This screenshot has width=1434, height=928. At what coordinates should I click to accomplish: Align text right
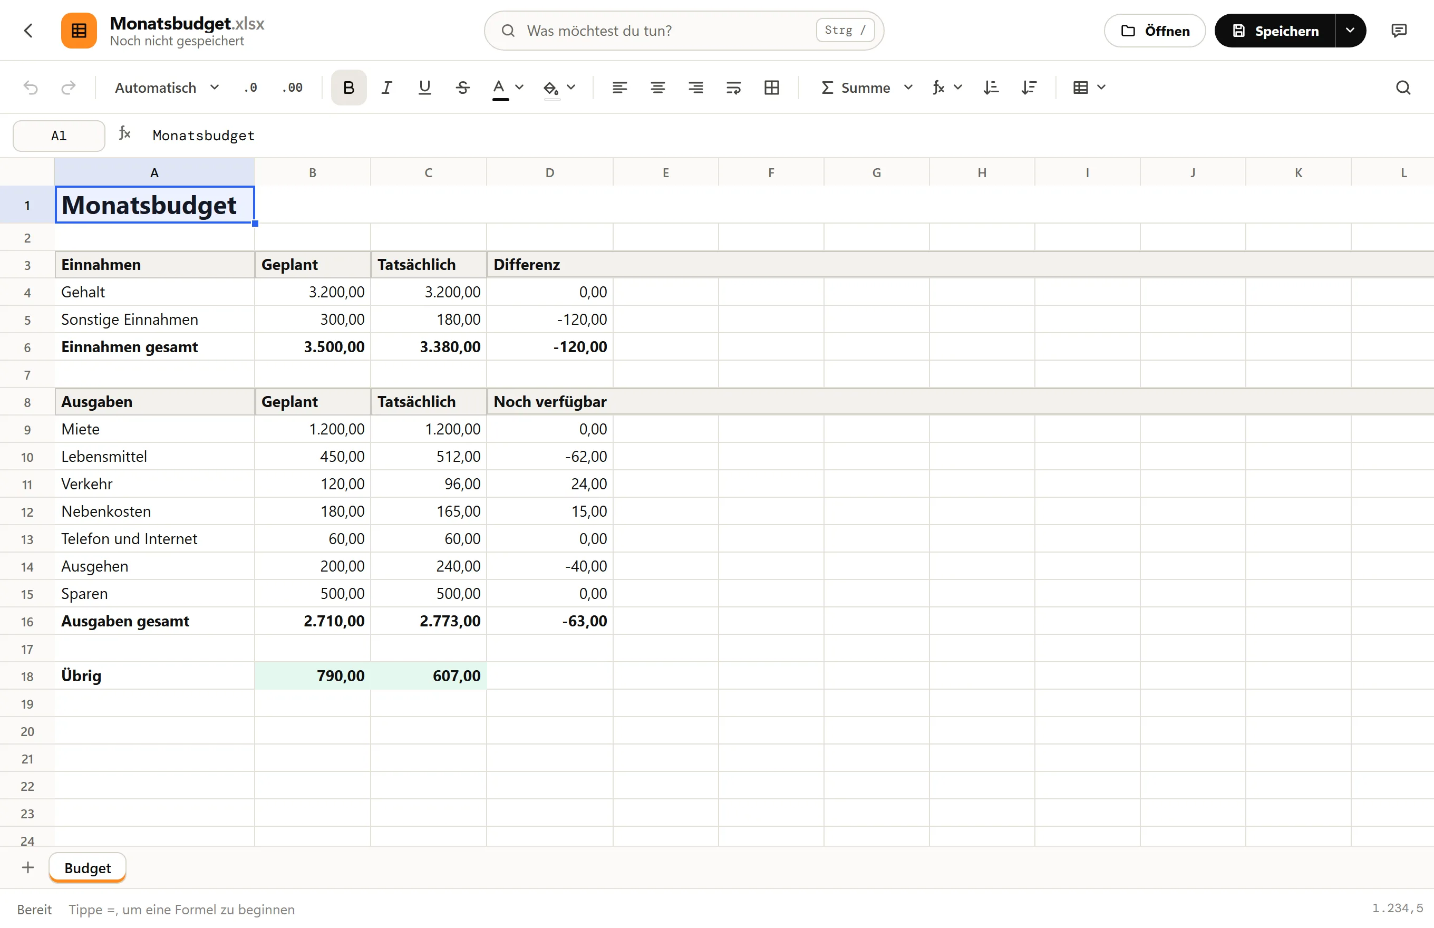coord(695,88)
